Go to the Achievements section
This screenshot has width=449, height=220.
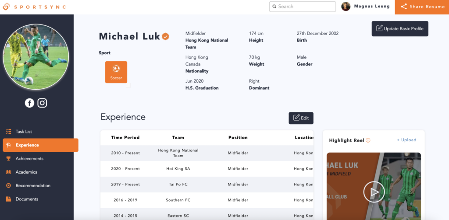tap(29, 159)
